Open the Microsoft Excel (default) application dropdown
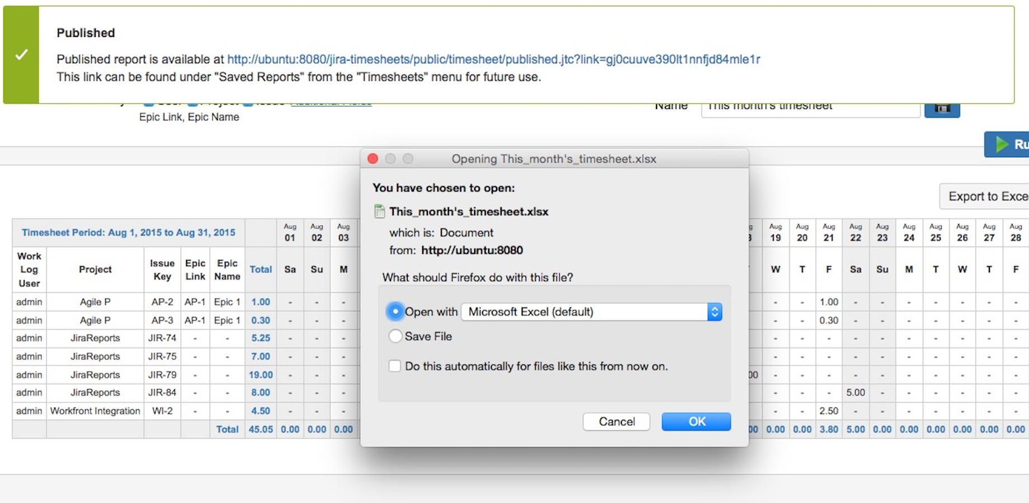 click(592, 312)
